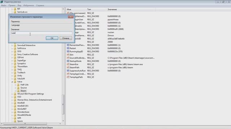
Task: Click the tree scrollbar up arrow
Action: click(63, 9)
